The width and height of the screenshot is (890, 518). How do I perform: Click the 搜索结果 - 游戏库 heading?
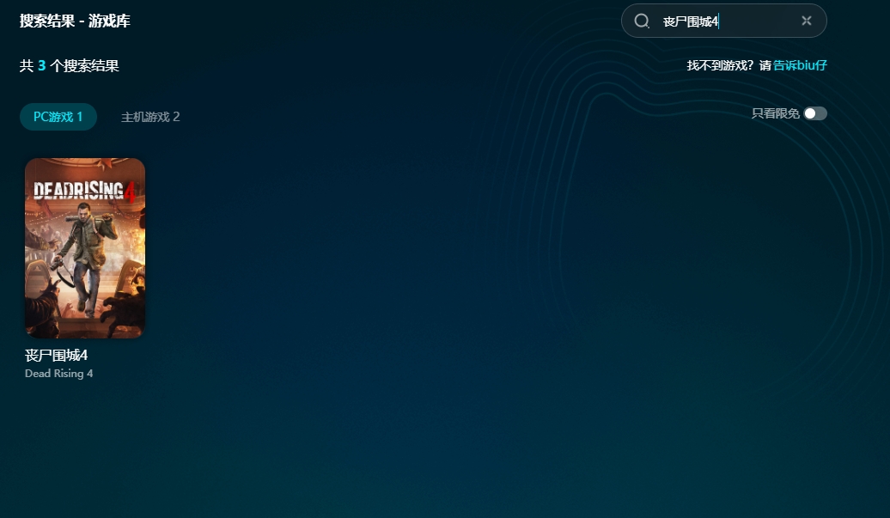pyautogui.click(x=75, y=21)
